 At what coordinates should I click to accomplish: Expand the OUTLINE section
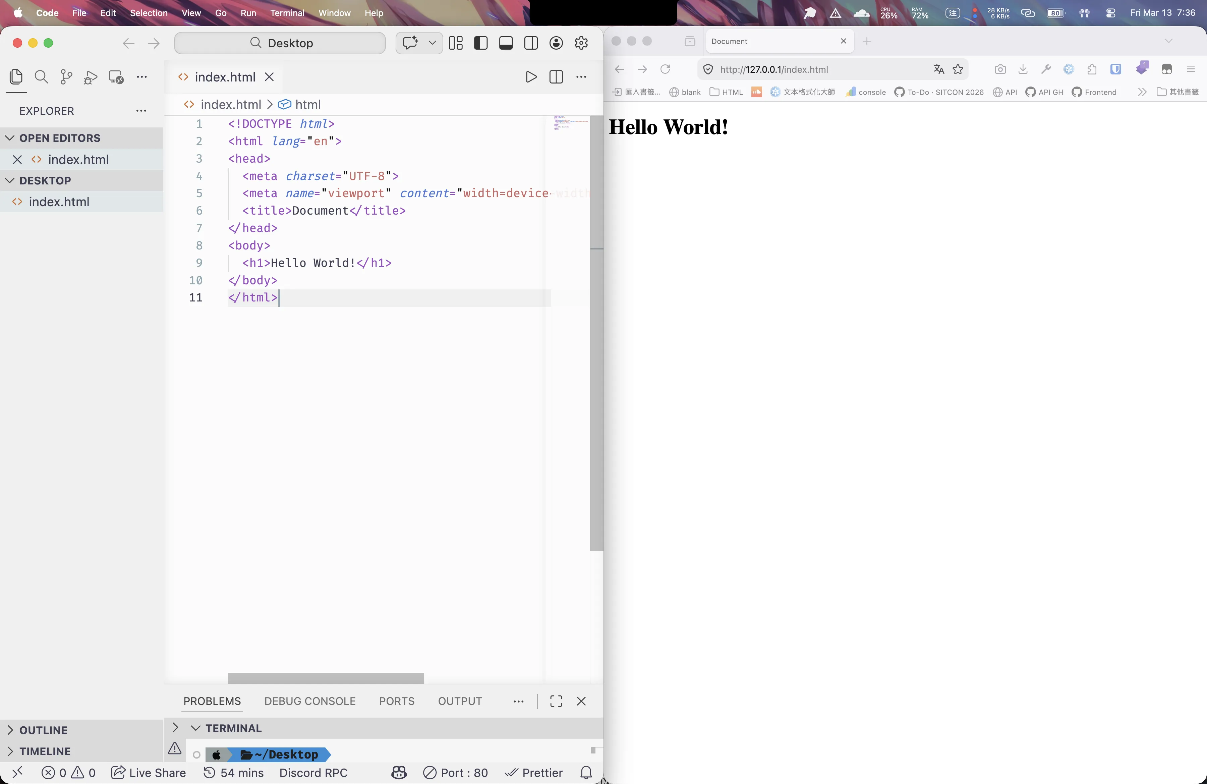43,730
